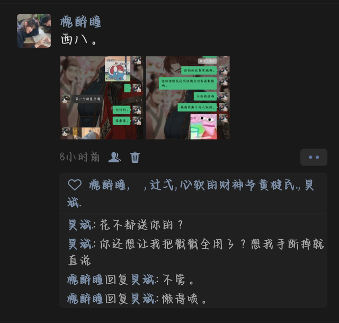
Task: Open 昊斌's name in first comment
Action: point(80,225)
